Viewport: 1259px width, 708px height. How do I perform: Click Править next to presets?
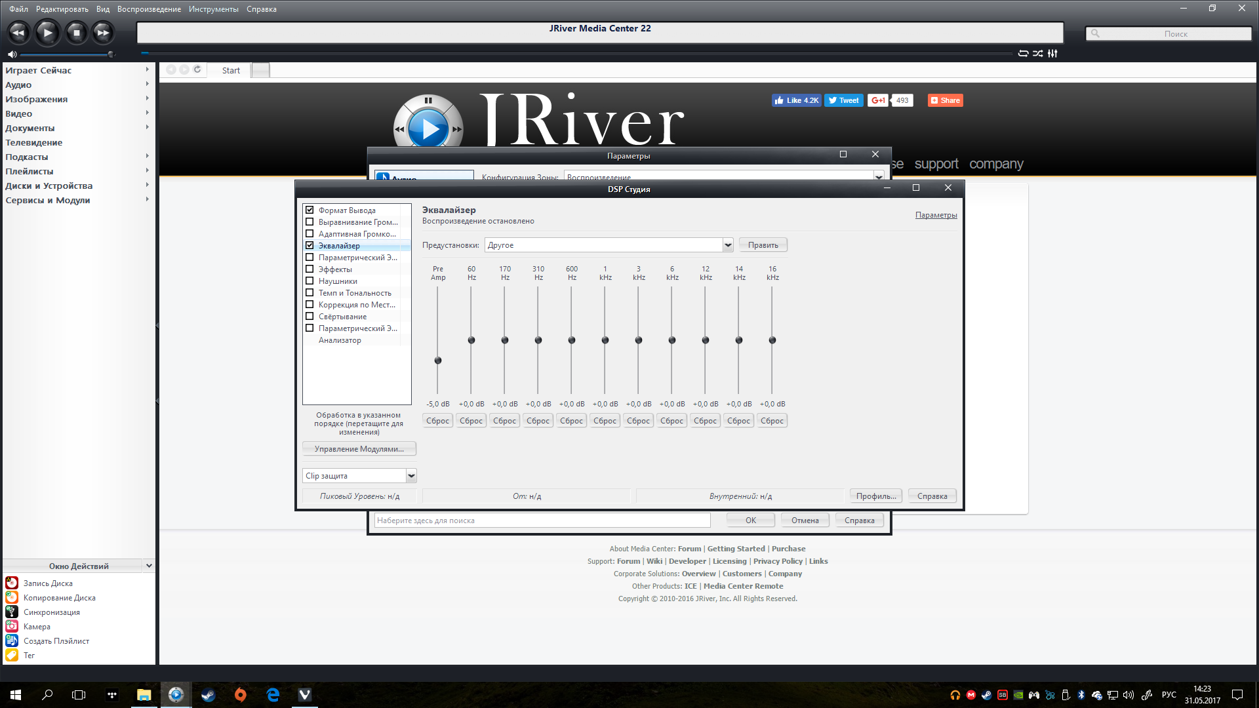click(763, 245)
